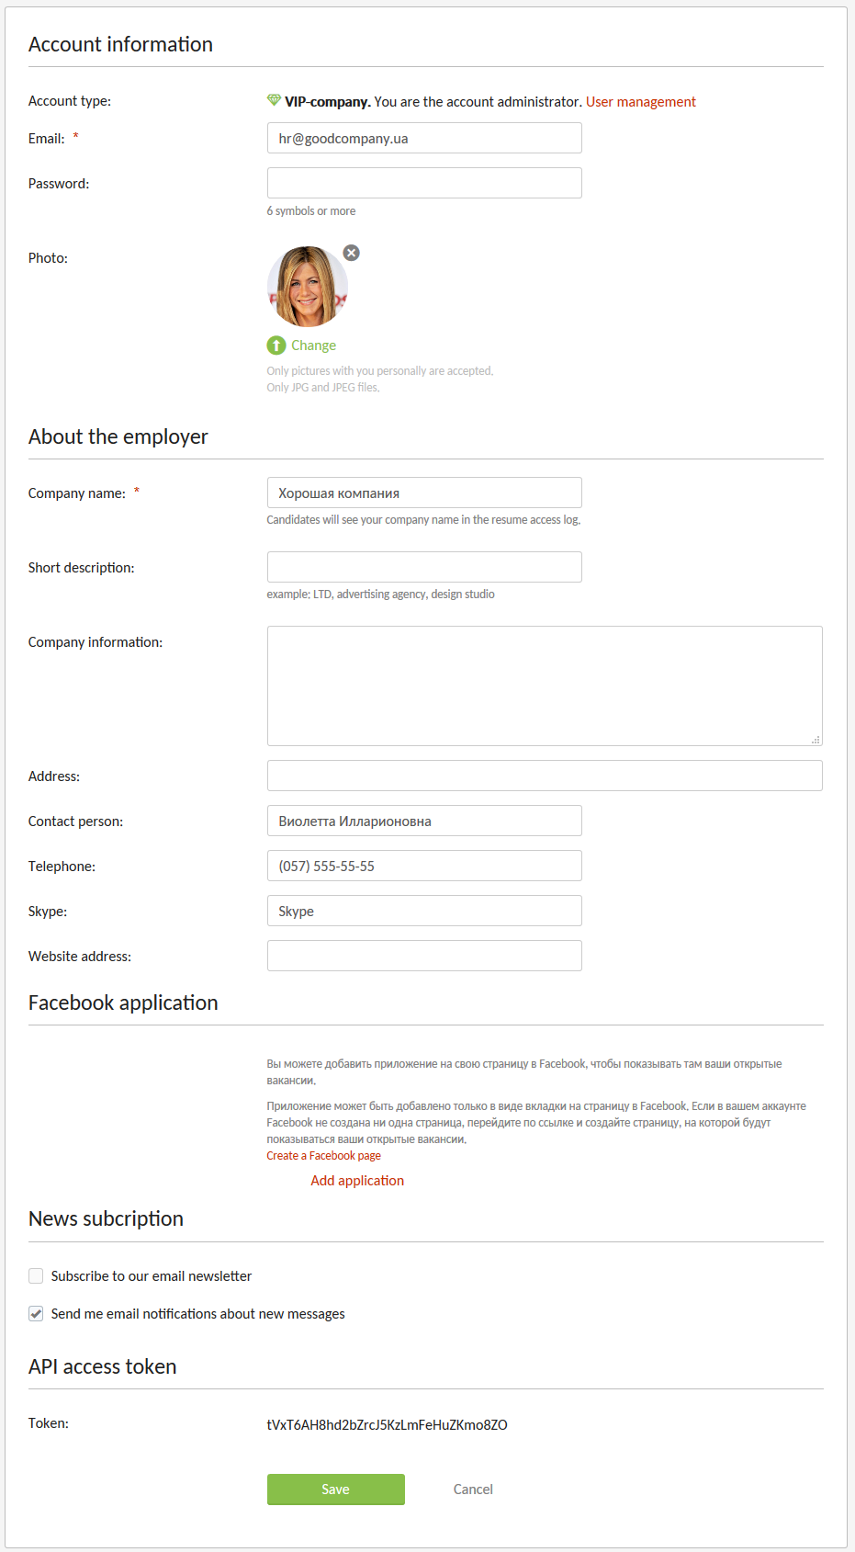Click the Change photo link
The height and width of the screenshot is (1552, 855).
click(x=313, y=346)
